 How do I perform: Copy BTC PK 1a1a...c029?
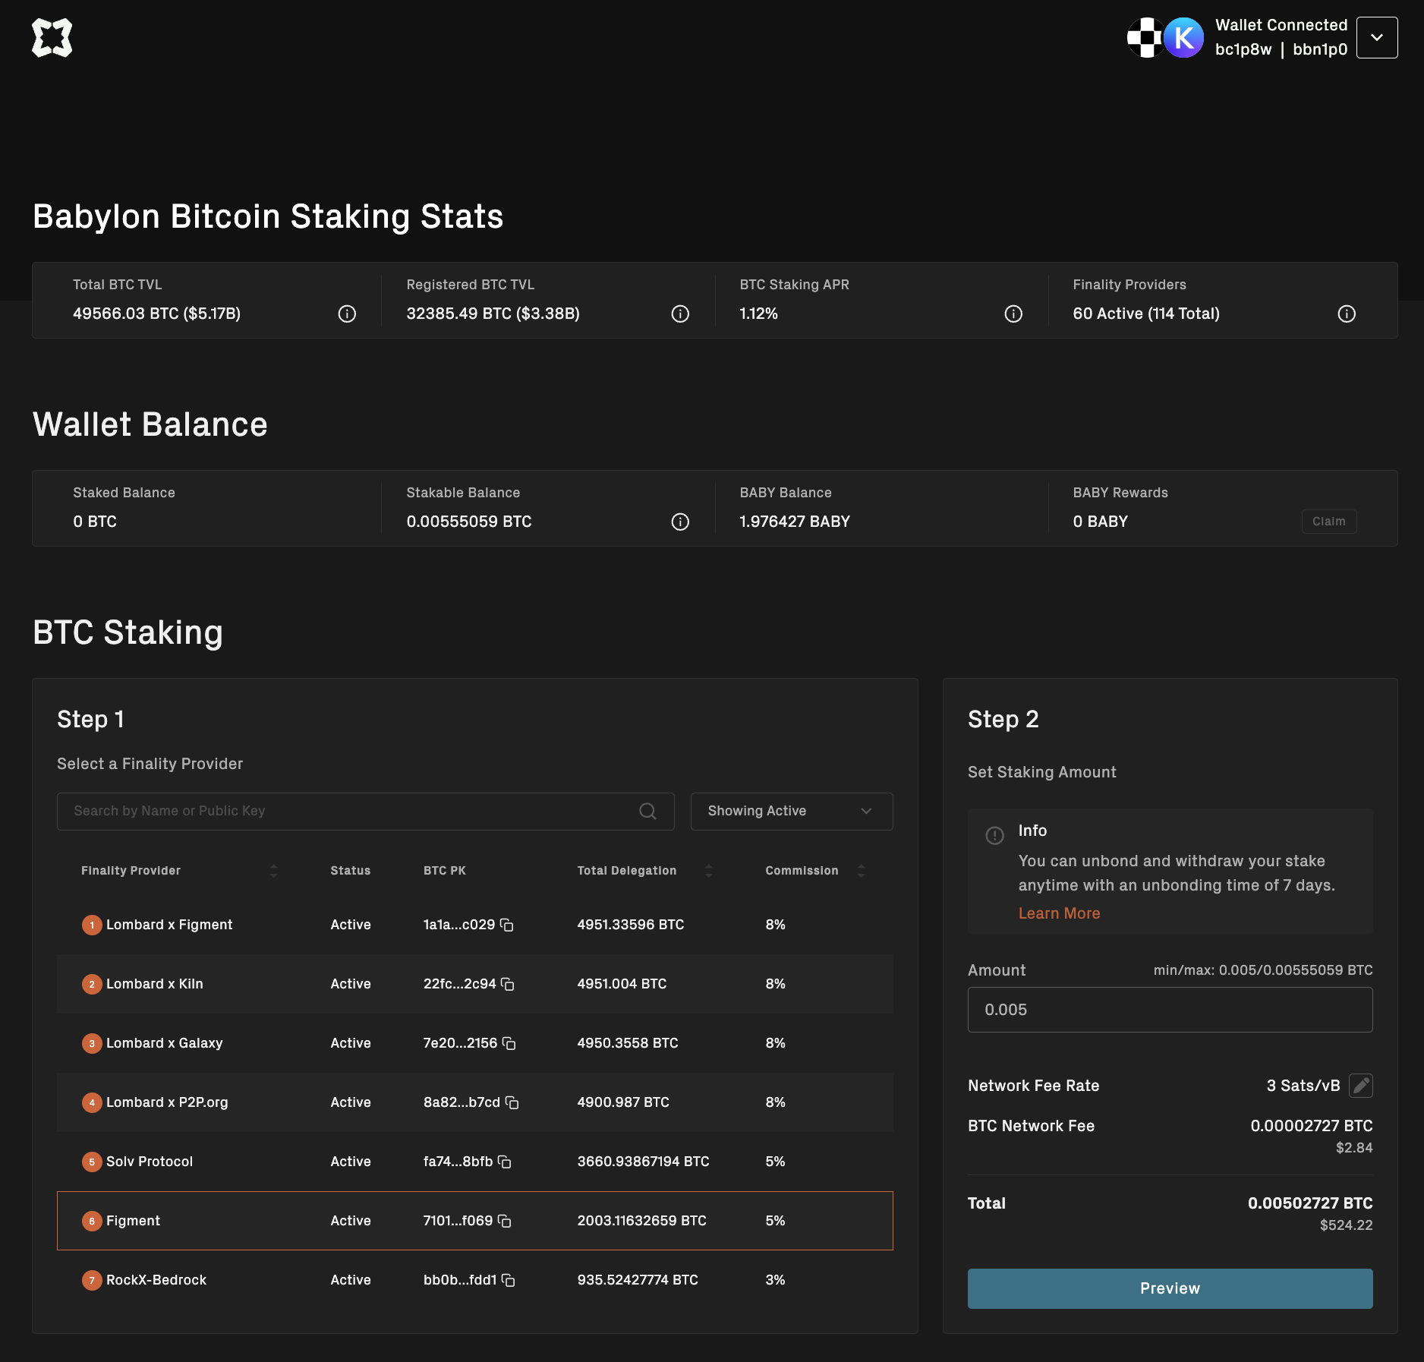pos(507,925)
